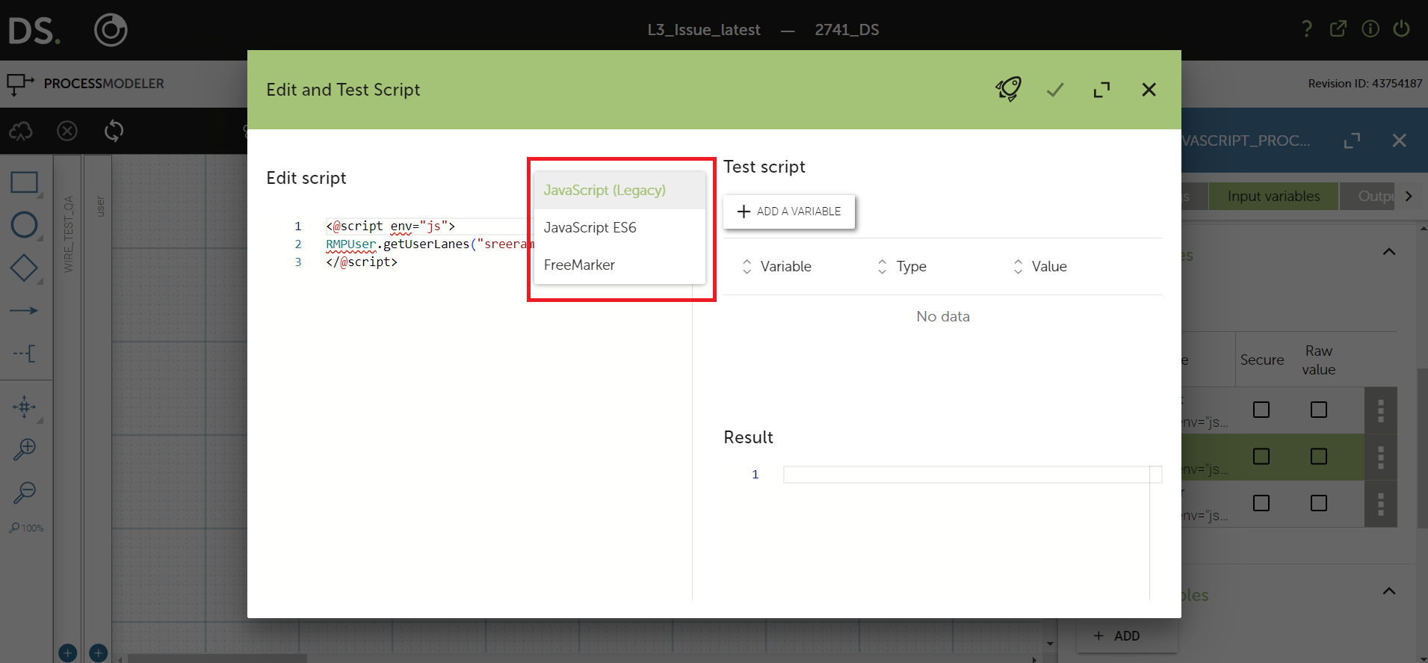The image size is (1428, 663).
Task: Select JavaScript (Legacy) option
Action: (619, 191)
